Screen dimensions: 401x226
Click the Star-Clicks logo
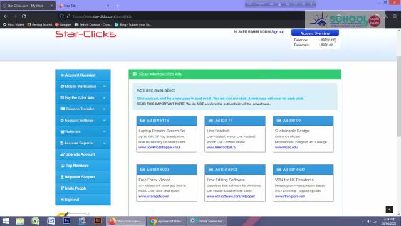(86, 34)
